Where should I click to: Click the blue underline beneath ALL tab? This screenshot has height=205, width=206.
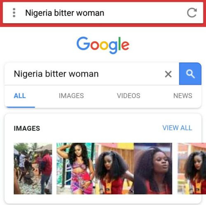tap(21, 107)
